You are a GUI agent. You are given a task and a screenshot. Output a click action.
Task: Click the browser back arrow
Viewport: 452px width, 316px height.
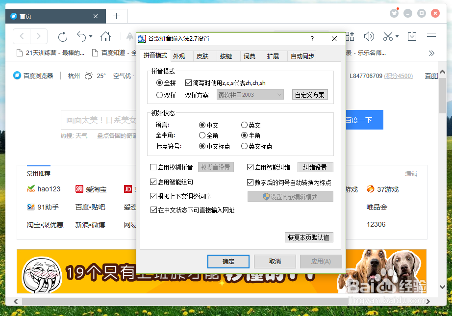point(22,36)
